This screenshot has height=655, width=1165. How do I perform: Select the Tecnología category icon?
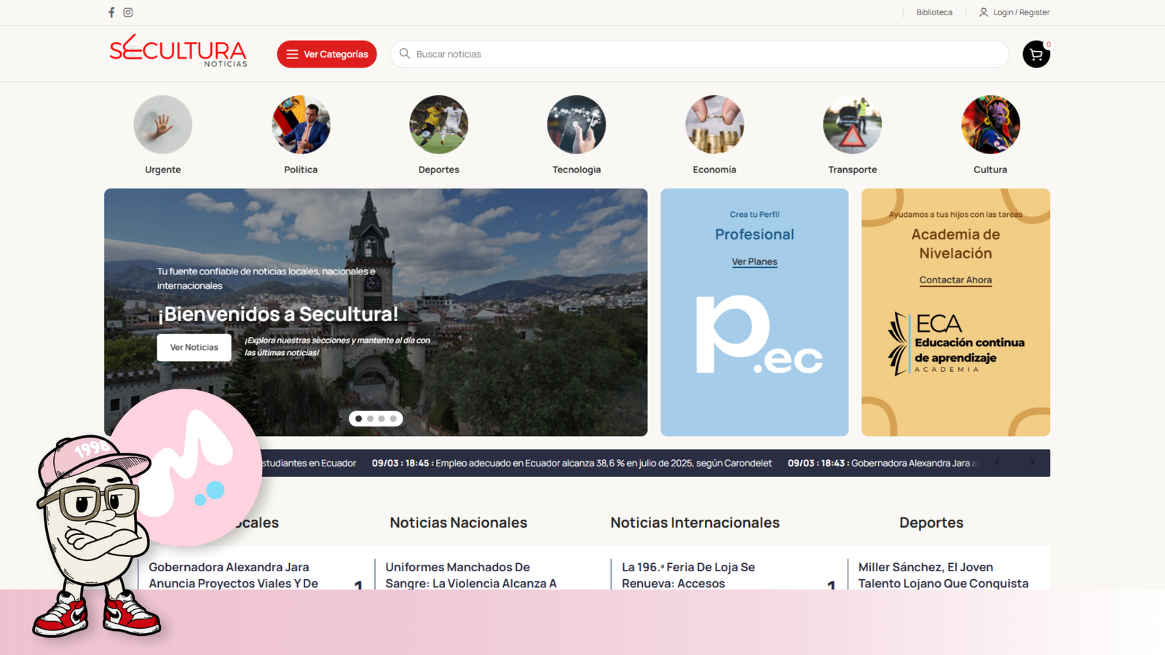click(x=576, y=124)
